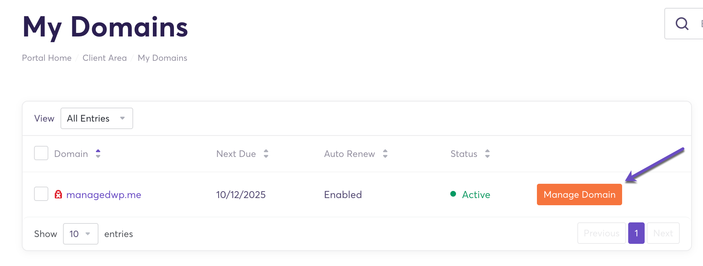This screenshot has width=703, height=266.
Task: Click the My Domains breadcrumb
Action: 163,58
